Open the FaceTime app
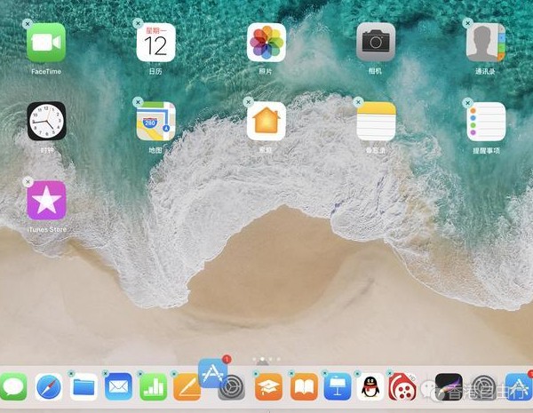Image resolution: width=533 pixels, height=413 pixels. 46,43
